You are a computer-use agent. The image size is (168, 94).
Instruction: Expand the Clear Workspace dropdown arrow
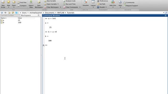tap(60, 7)
